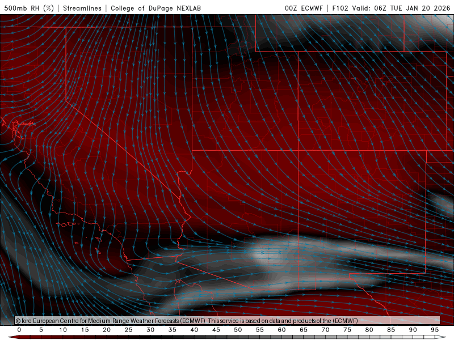
Task: Click the colorbar label '25'
Action: click(129, 330)
